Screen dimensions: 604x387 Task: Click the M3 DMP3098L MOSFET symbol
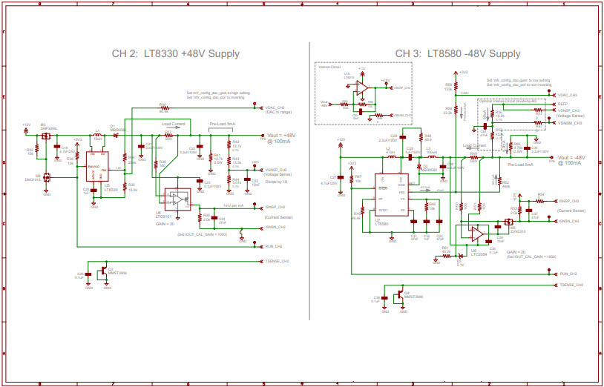(x=46, y=136)
